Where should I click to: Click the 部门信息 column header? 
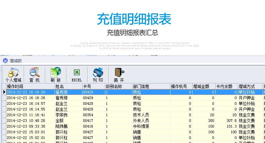click(x=151, y=86)
